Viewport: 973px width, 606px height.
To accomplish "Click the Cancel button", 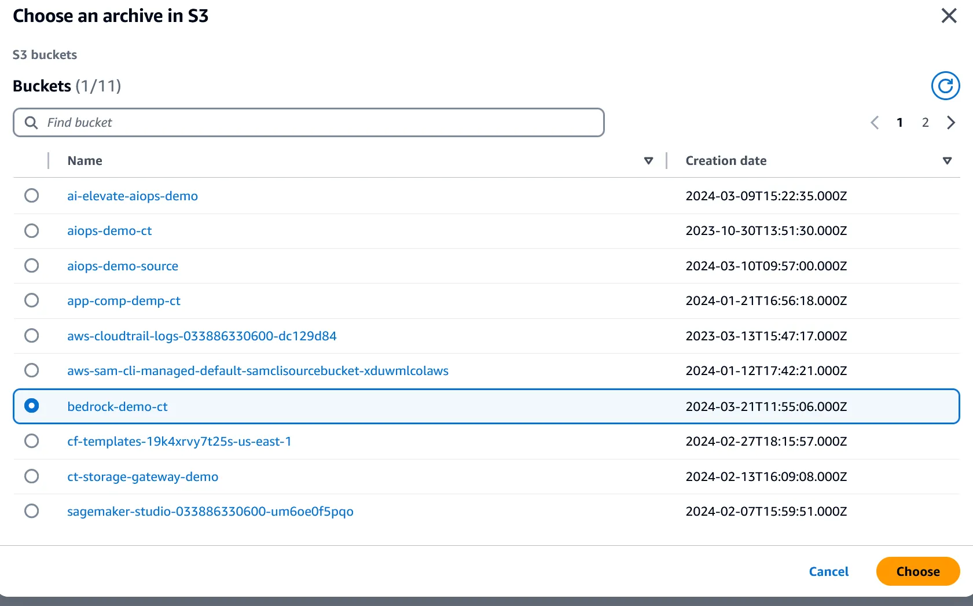I will (828, 571).
